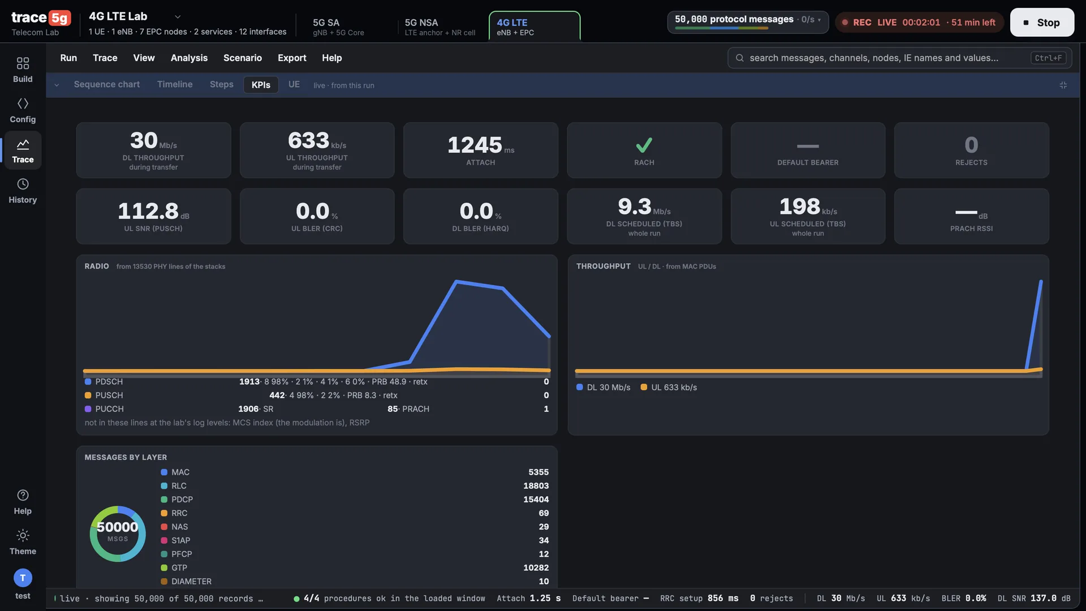Click the PUCCH purple legend swatch
This screenshot has height=611, width=1086.
88,409
